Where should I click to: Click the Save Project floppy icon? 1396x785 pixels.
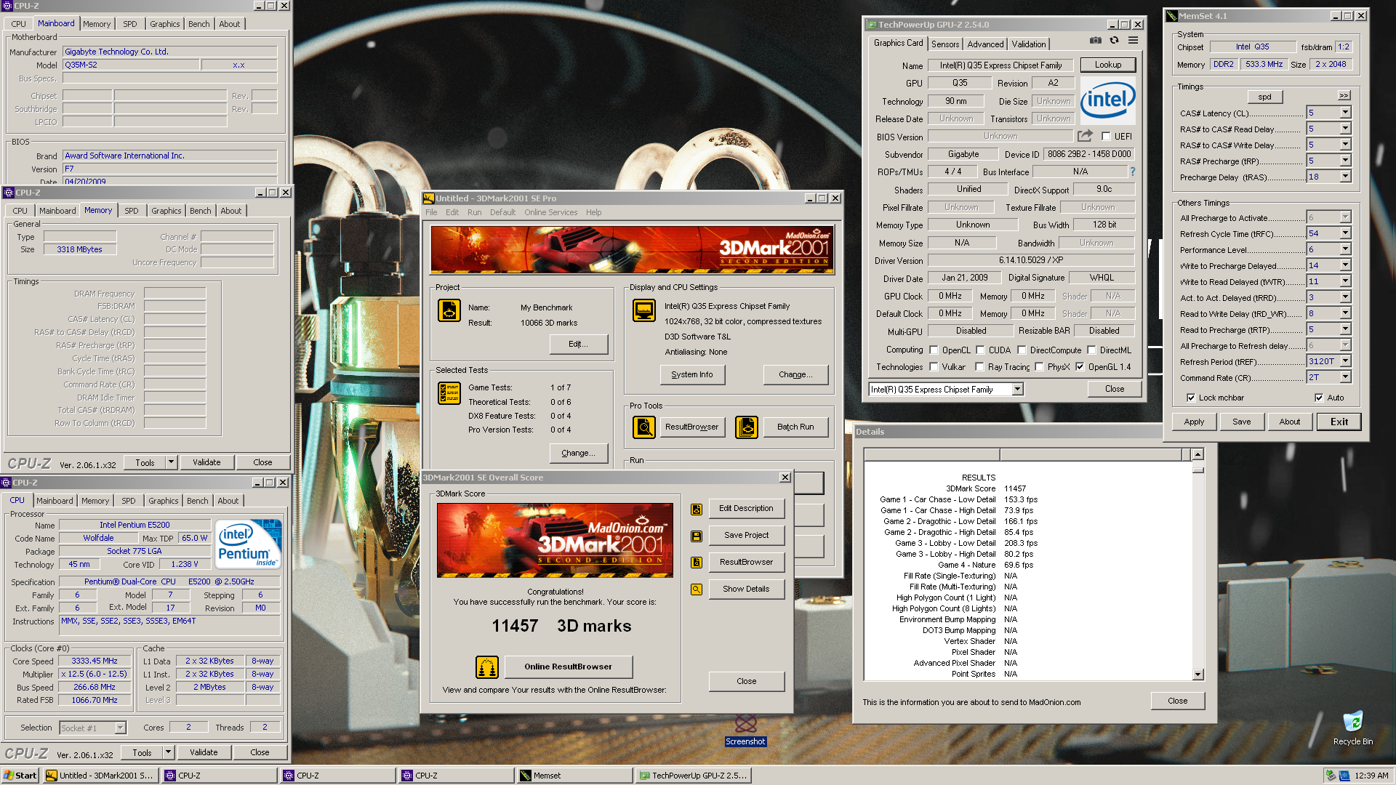pyautogui.click(x=697, y=536)
